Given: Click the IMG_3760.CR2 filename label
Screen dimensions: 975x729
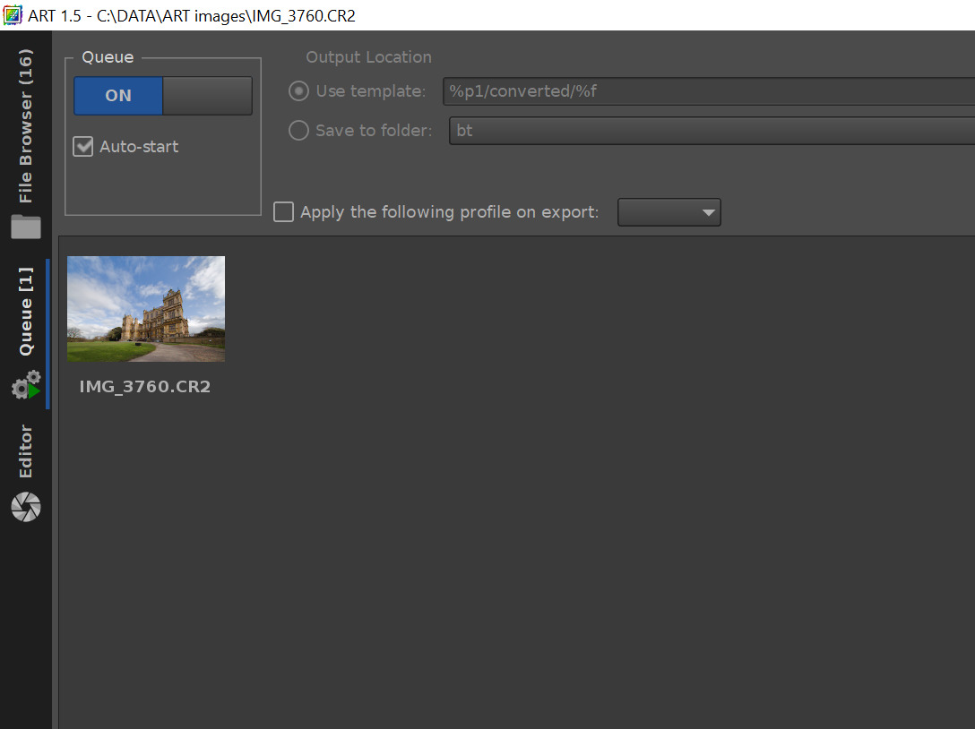Looking at the screenshot, I should 145,387.
